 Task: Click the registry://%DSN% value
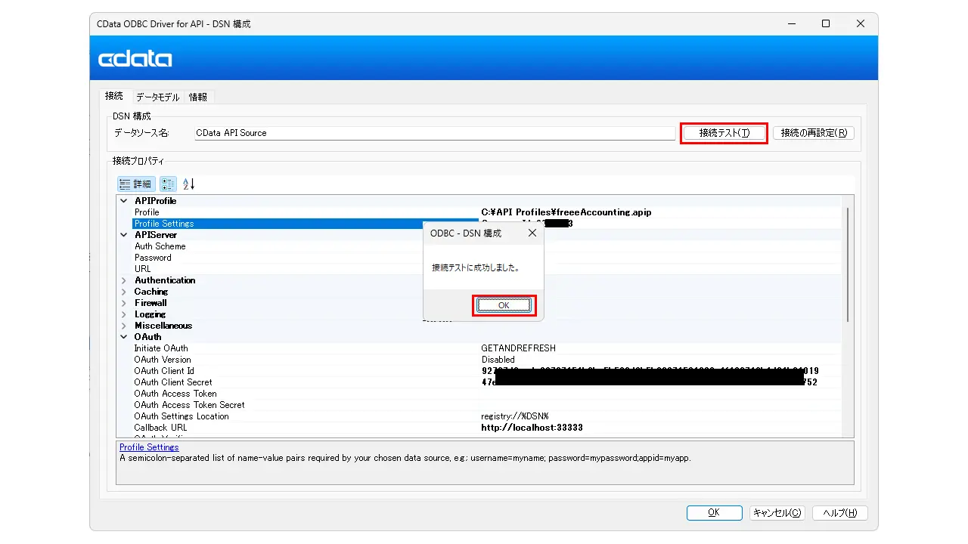pos(515,416)
